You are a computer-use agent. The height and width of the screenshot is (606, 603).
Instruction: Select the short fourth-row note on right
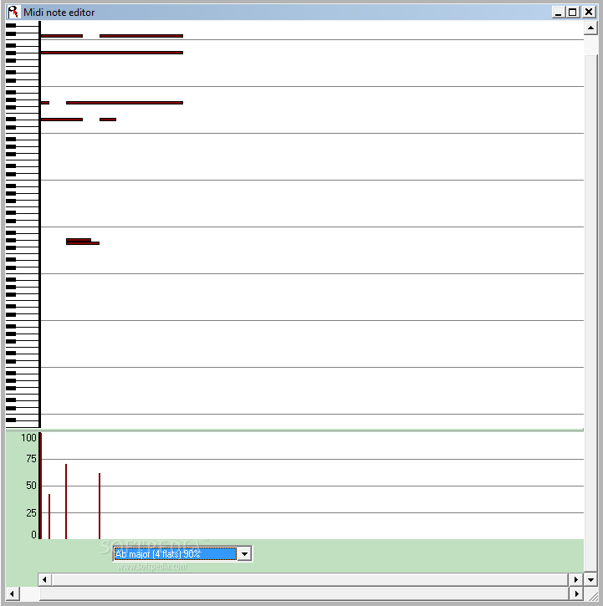[108, 120]
